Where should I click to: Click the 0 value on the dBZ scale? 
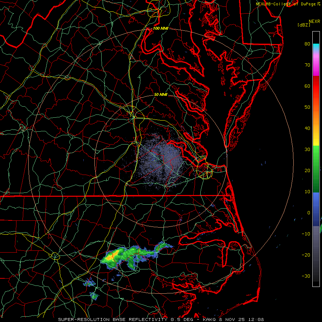(309, 213)
